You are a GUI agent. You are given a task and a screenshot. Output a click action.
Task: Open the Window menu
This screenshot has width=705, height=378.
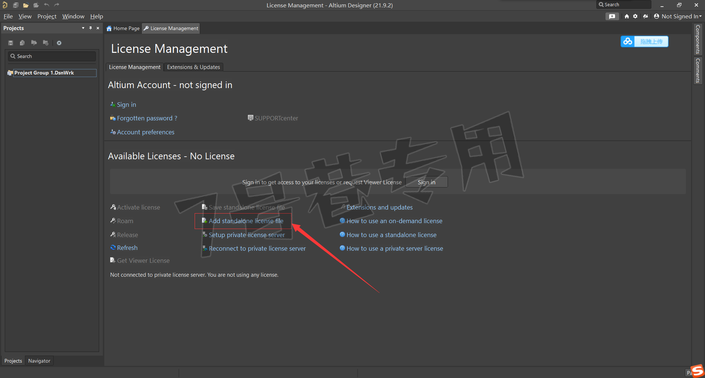click(73, 17)
